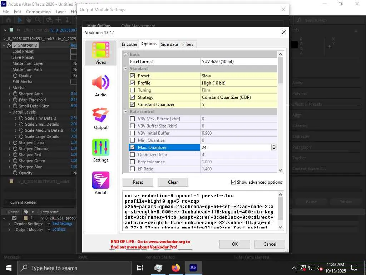Viewport: 366px width, 275px height.
Task: Collapse the Rate control group
Action: coord(125,112)
